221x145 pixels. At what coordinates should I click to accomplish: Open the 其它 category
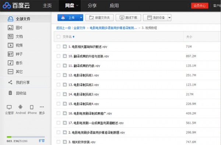click(15, 72)
